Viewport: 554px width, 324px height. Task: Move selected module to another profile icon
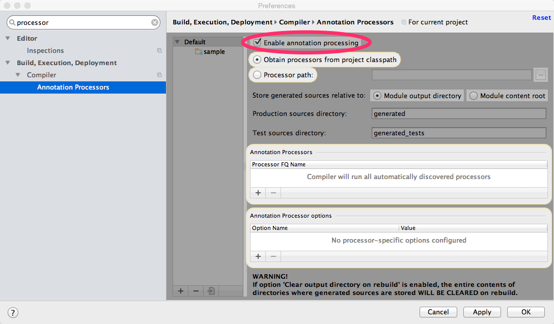coord(211,291)
